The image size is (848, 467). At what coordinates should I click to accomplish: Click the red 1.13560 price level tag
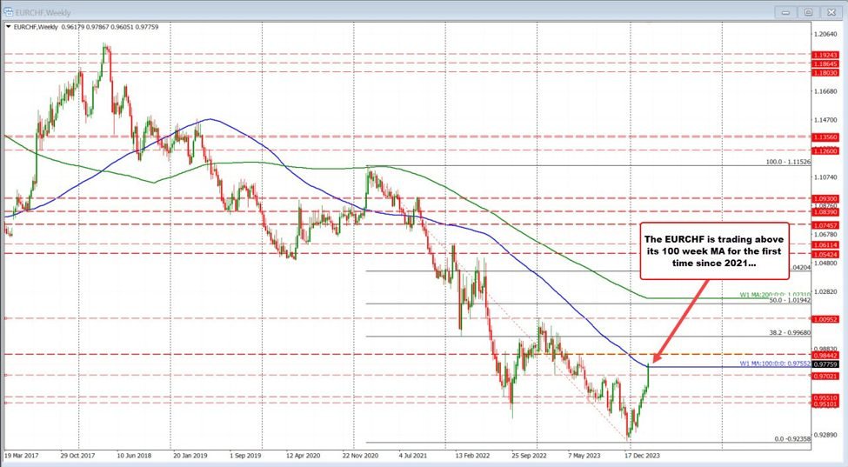[826, 137]
